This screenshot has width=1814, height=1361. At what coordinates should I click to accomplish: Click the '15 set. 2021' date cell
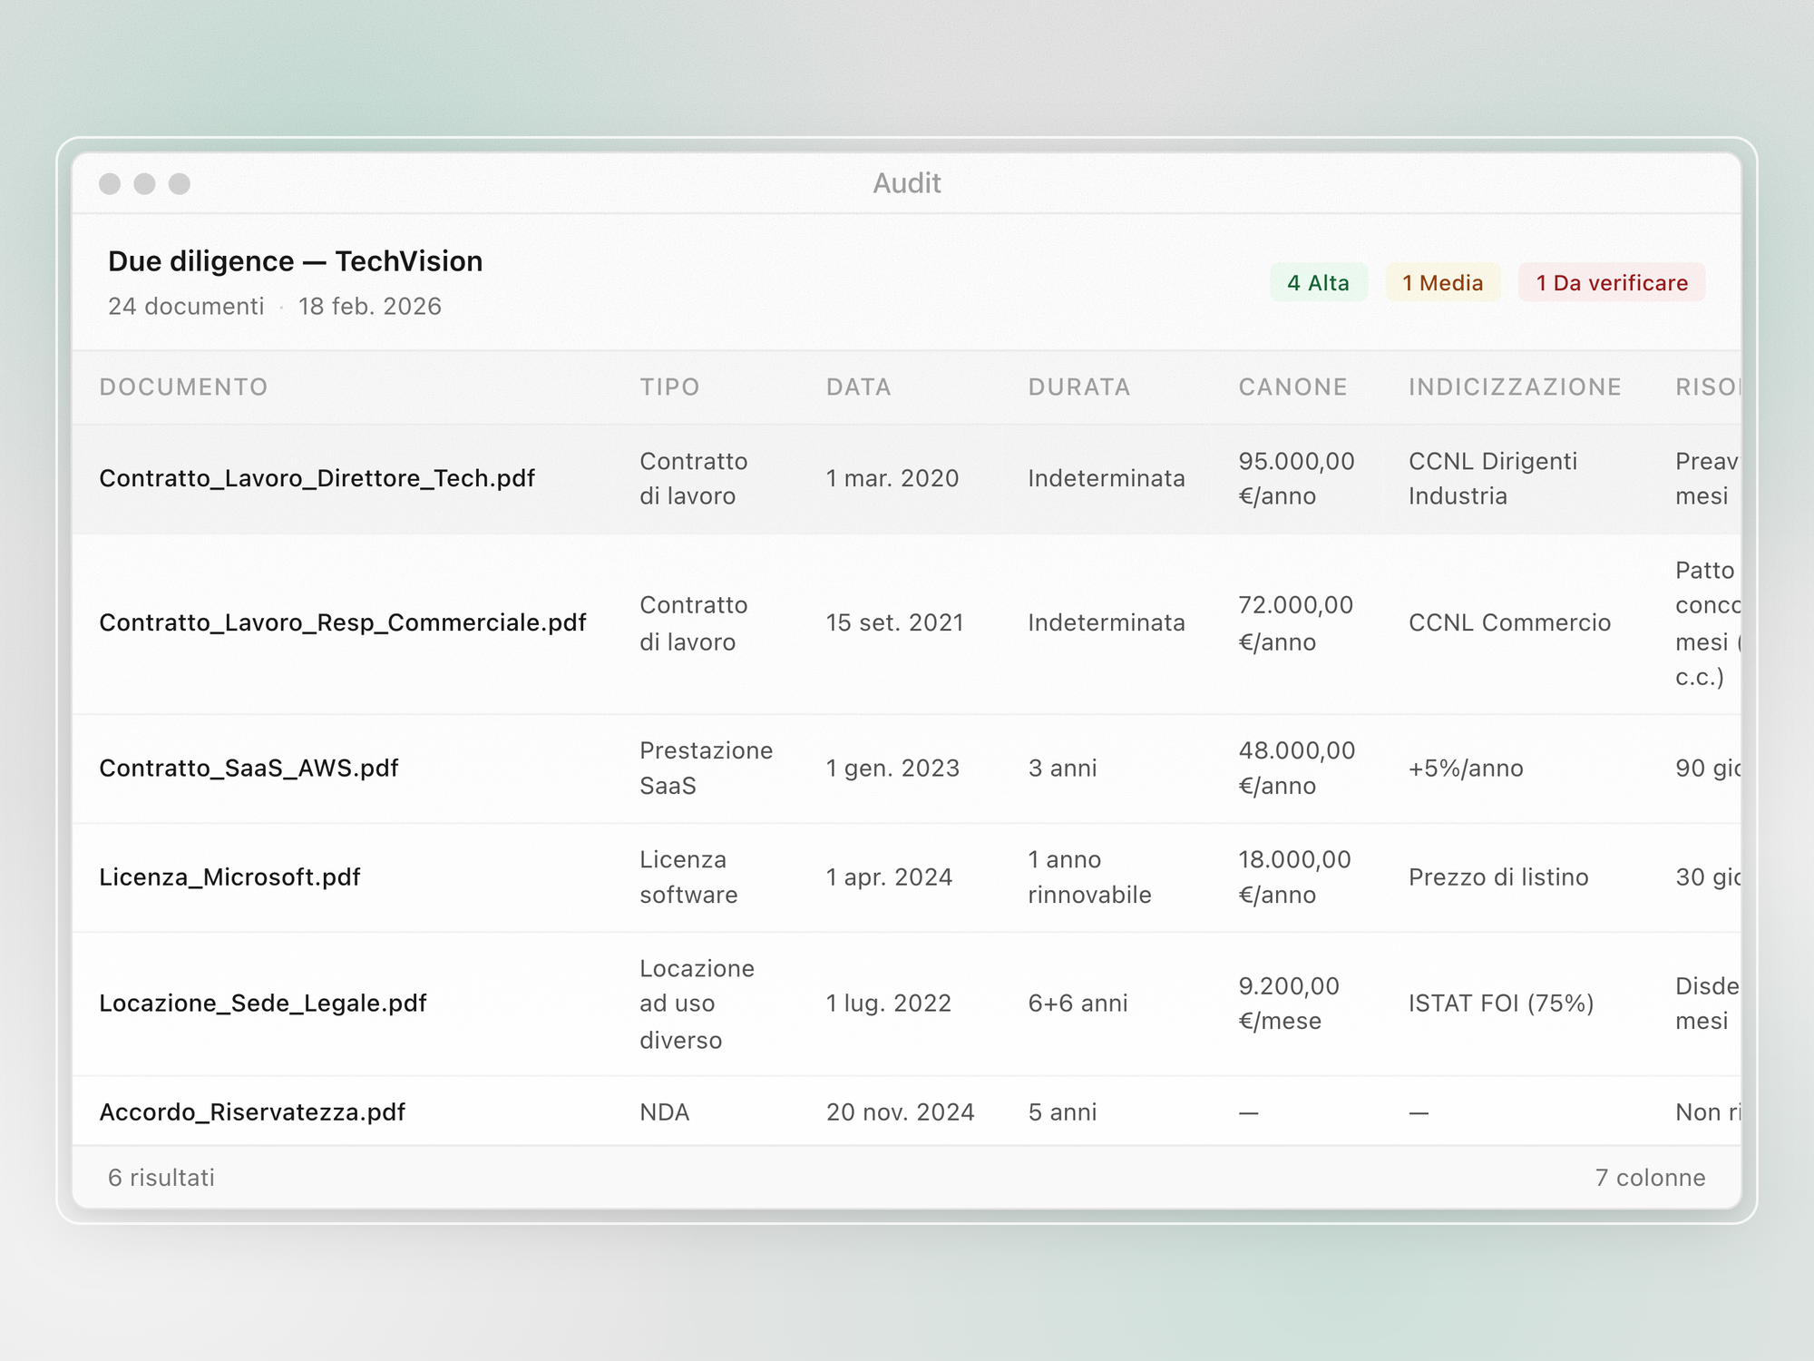894,622
